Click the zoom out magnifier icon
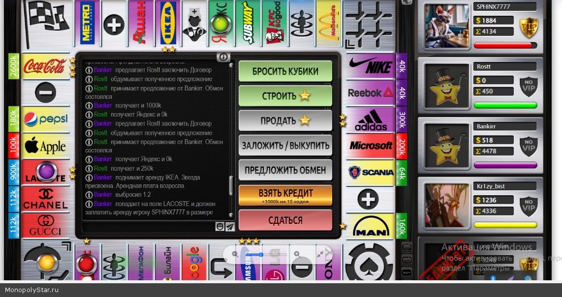The image size is (562, 297). [235, 254]
